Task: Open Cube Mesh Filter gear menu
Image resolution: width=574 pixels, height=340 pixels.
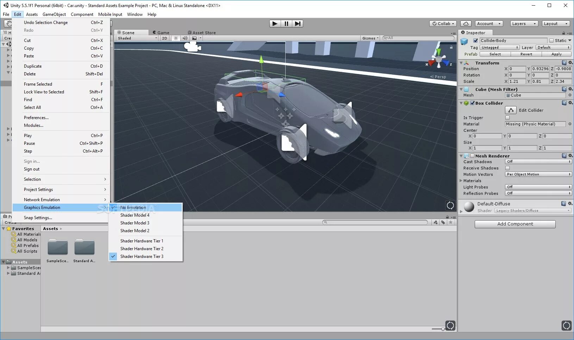Action: coord(570,89)
